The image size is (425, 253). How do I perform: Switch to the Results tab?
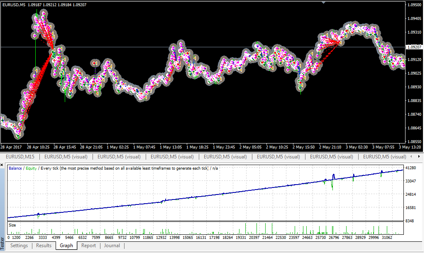click(44, 246)
